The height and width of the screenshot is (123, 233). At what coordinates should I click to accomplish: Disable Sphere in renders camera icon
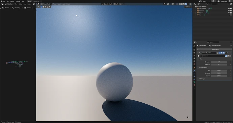tap(231, 13)
